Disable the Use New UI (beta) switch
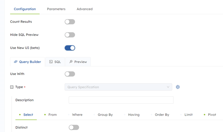This screenshot has height=132, width=223. (70, 48)
